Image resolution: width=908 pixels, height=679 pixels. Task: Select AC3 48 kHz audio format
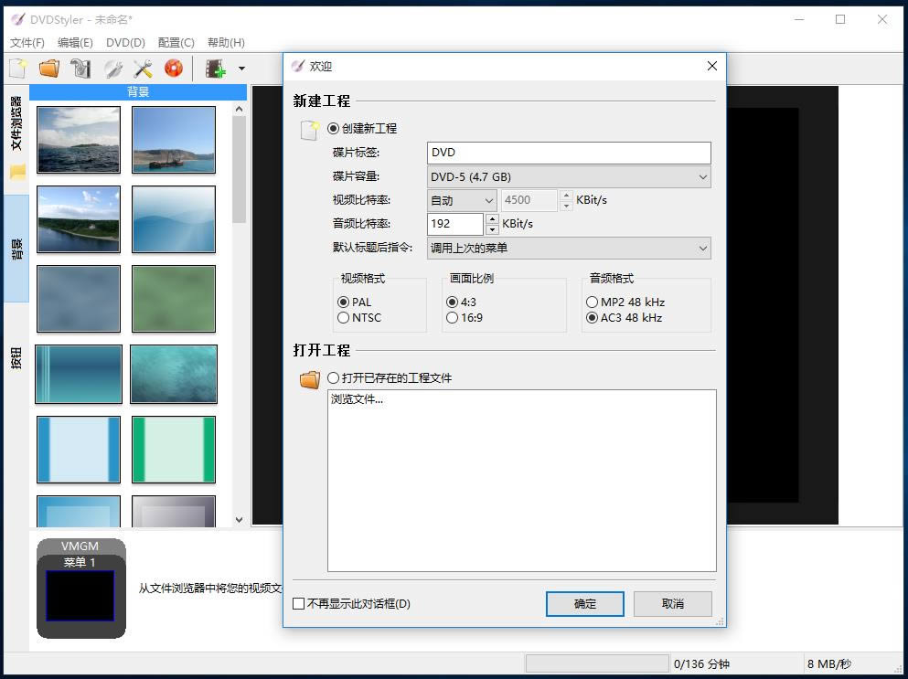pos(592,318)
